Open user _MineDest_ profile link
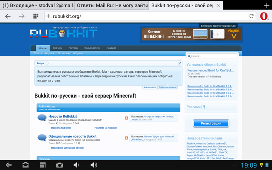This screenshot has width=272, height=170. [x=137, y=139]
